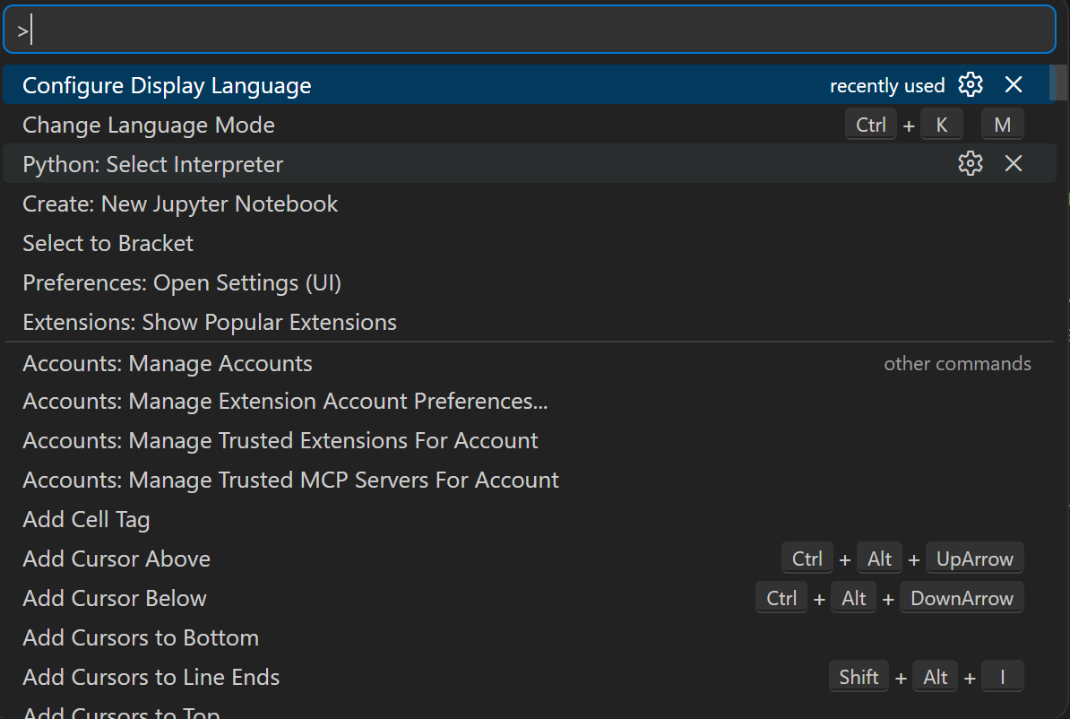Viewport: 1070px width, 719px height.
Task: Open Preferences: Open Settings (UI)
Action: click(530, 282)
